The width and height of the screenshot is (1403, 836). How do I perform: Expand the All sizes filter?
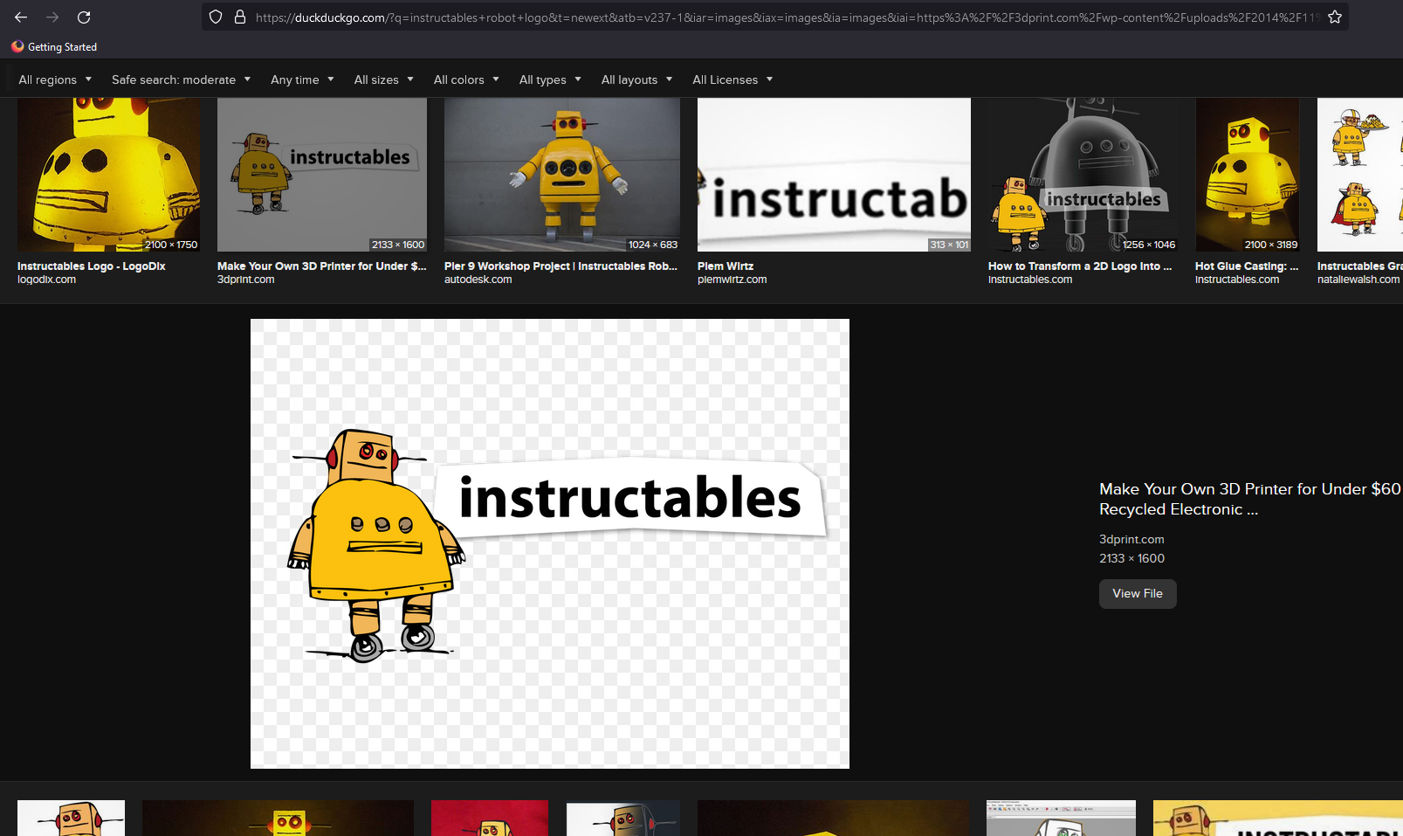coord(383,79)
